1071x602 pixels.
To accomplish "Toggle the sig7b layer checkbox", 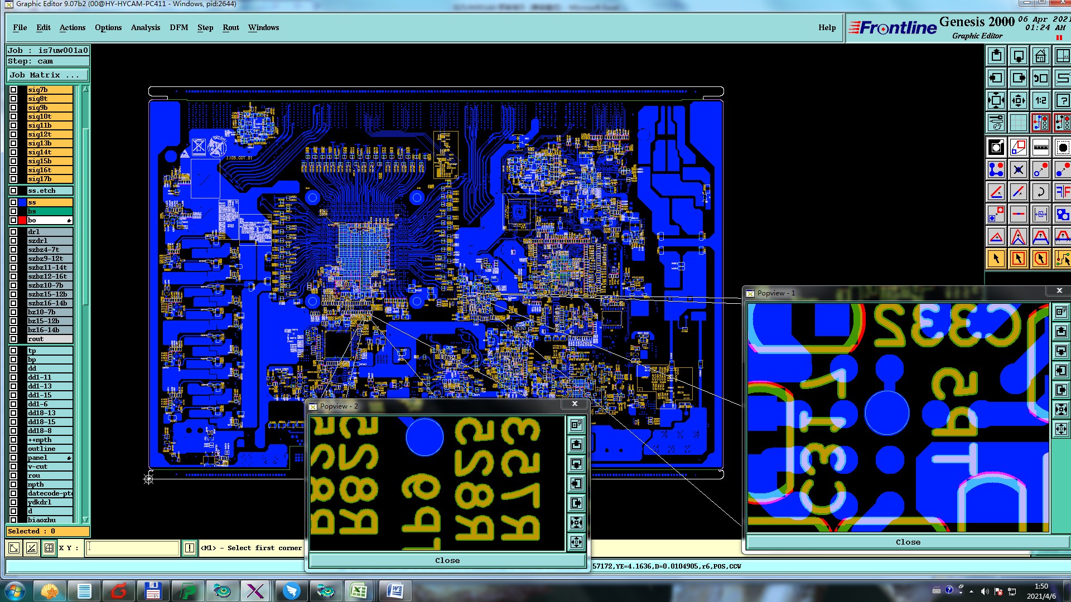I will [x=13, y=90].
